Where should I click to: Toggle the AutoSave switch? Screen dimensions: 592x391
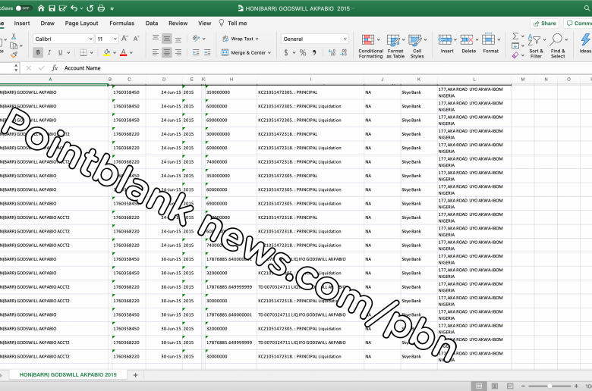[x=24, y=8]
